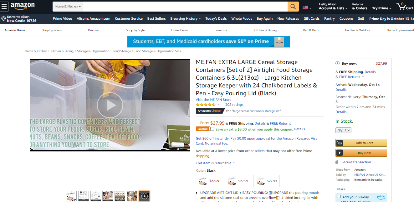Select the Black color swatch option
Image resolution: width=414 pixels, height=202 pixels.
[209, 181]
